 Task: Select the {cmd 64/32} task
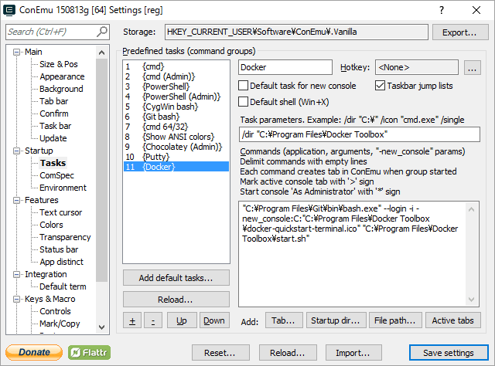pos(176,127)
